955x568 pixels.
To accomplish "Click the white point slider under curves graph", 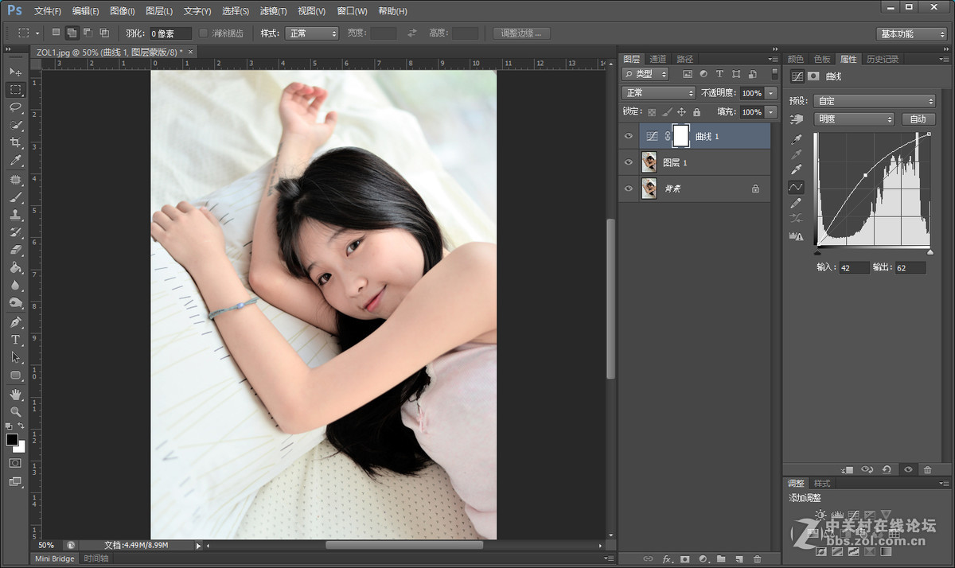I will coord(930,251).
